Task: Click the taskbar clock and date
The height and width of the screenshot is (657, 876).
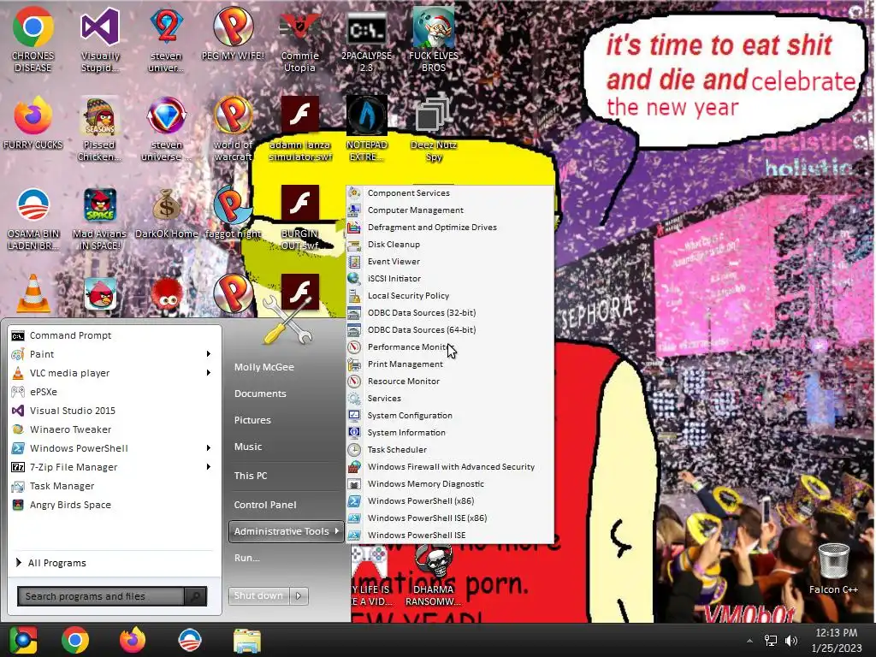Action: tap(837, 640)
